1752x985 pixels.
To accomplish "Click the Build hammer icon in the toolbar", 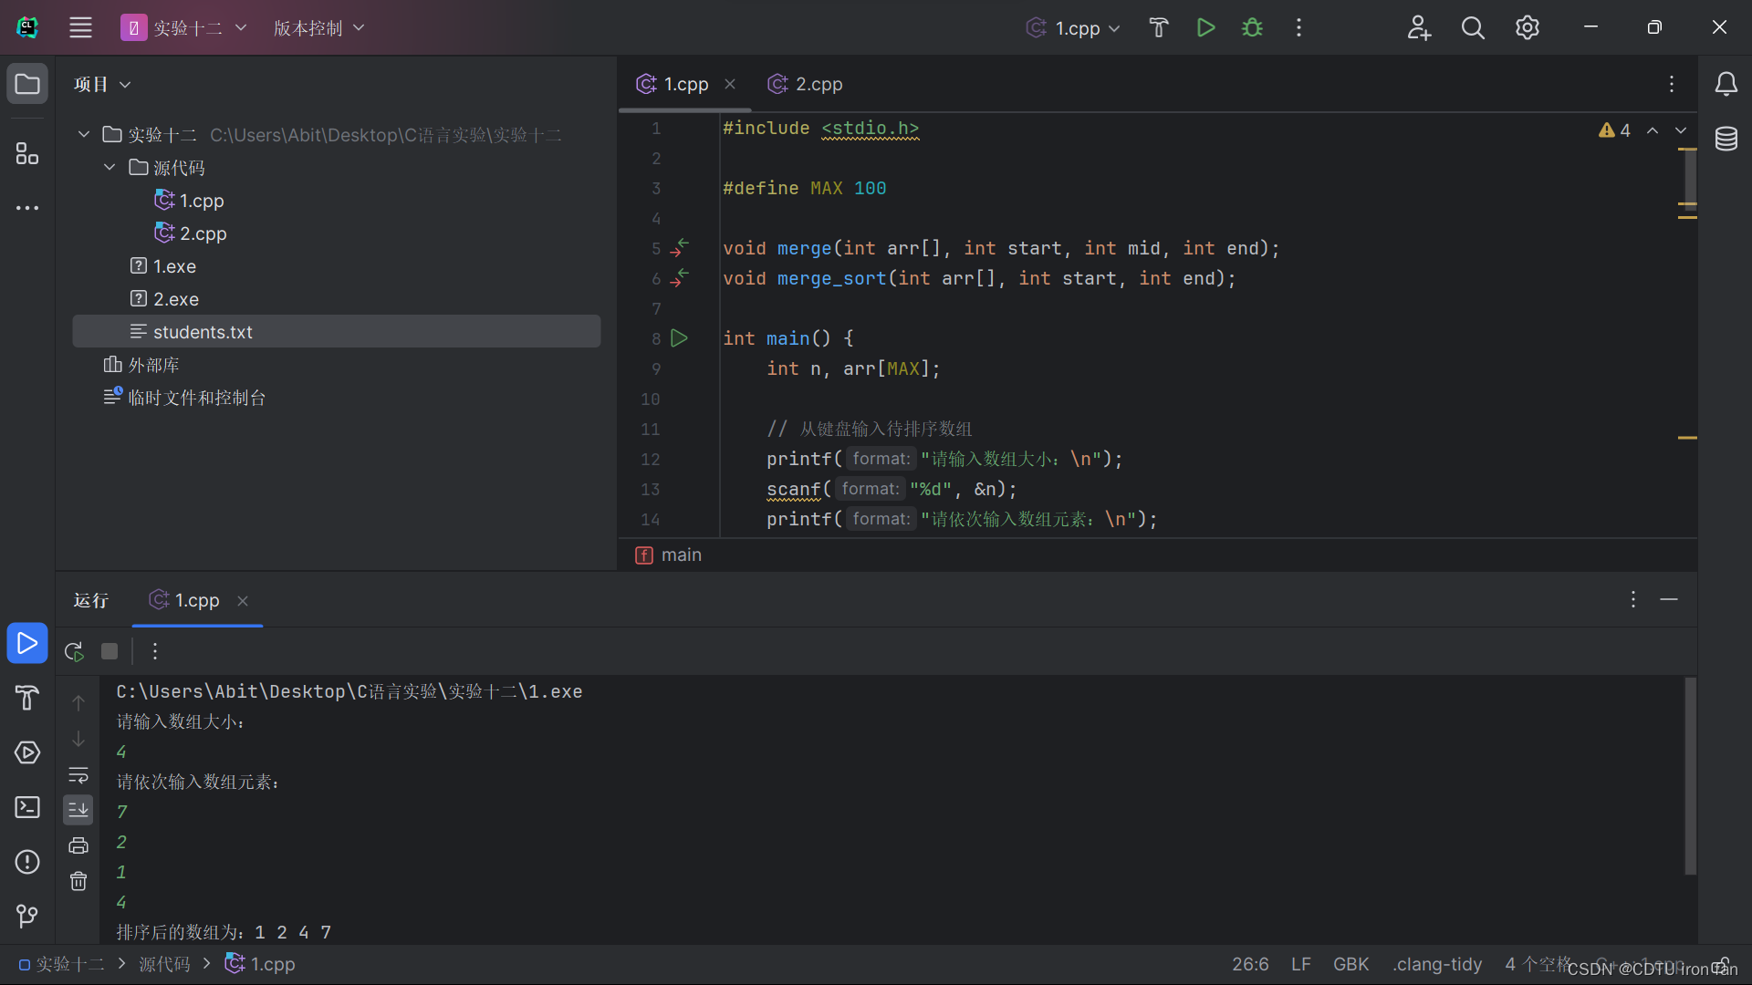I will [1158, 27].
